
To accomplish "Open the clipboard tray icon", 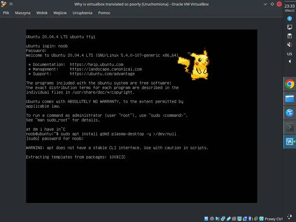I will coord(289,36).
